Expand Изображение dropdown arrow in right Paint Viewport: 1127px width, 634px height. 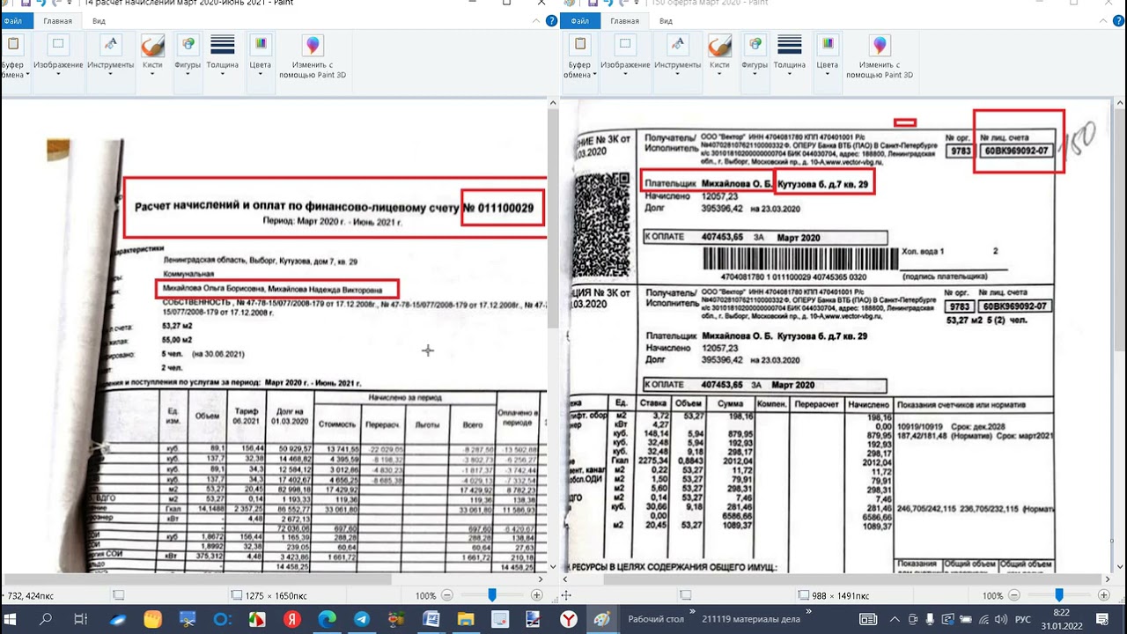click(625, 75)
